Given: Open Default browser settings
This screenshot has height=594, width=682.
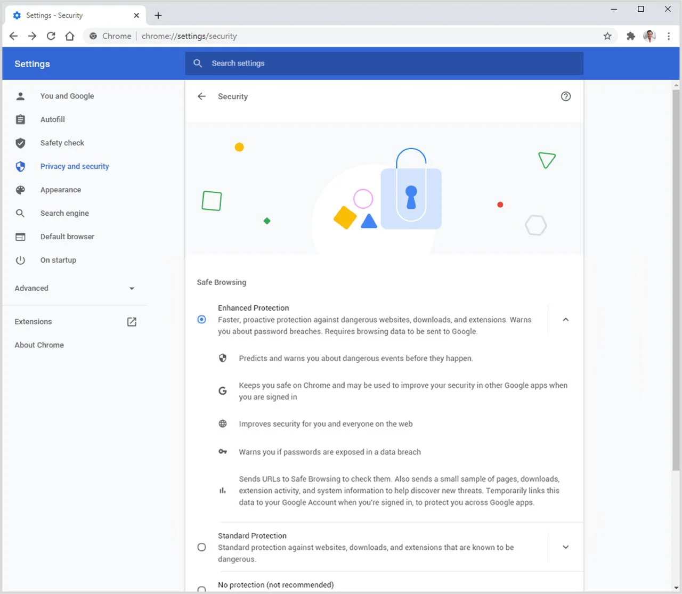Looking at the screenshot, I should pyautogui.click(x=67, y=237).
